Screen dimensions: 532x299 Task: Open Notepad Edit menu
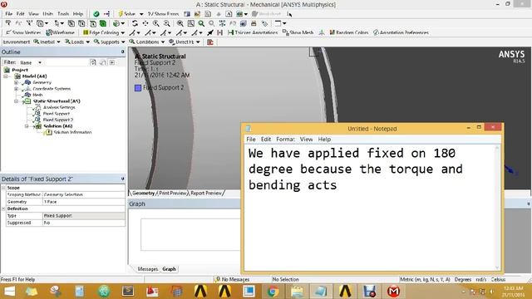pyautogui.click(x=266, y=140)
